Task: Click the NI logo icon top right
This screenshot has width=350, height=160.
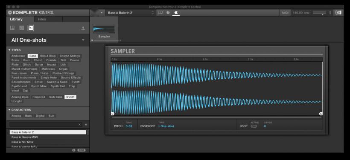Action: [x=338, y=13]
